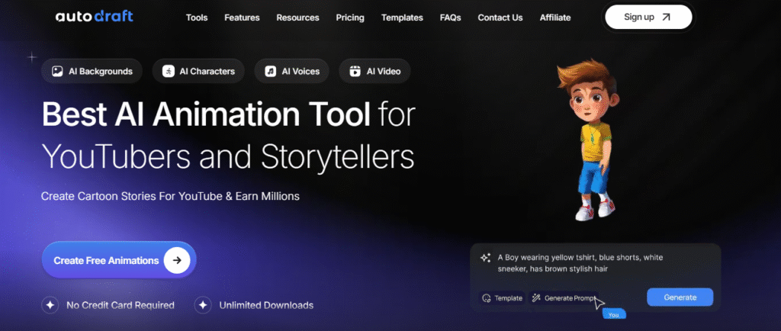Image resolution: width=781 pixels, height=331 pixels.
Task: Open the Contact Us page
Action: (500, 18)
